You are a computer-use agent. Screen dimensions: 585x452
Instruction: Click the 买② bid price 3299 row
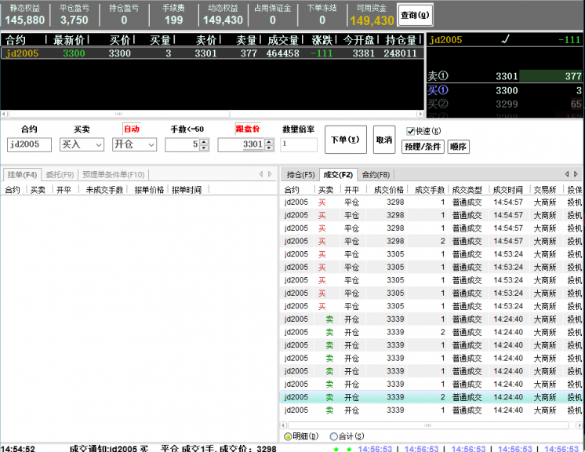click(x=505, y=104)
